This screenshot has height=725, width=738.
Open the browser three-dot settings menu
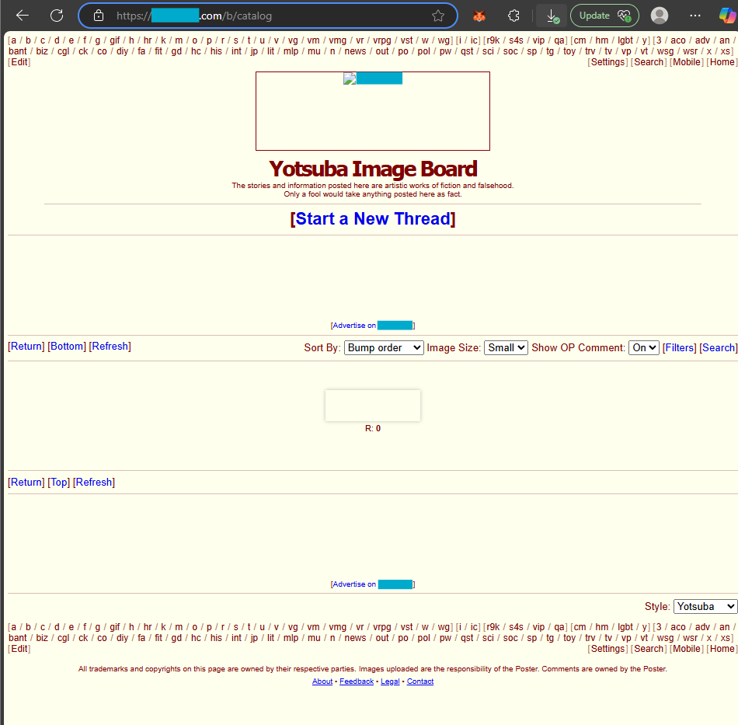pyautogui.click(x=695, y=16)
